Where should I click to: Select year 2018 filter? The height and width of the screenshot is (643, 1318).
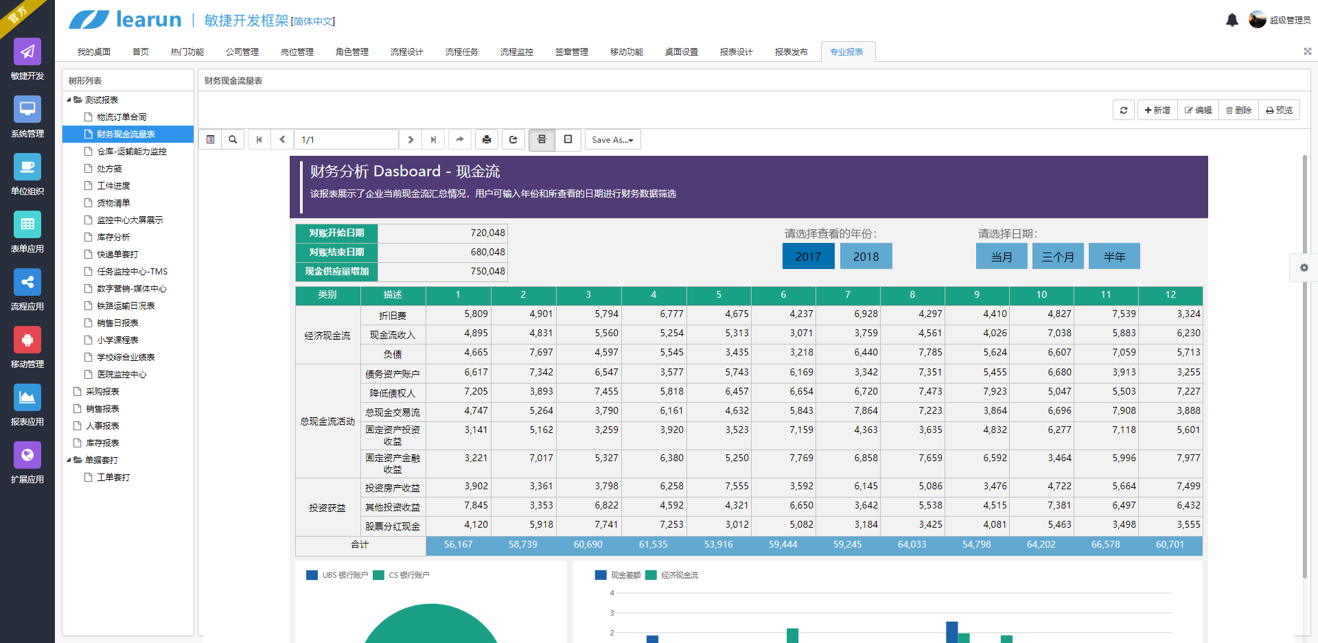click(x=866, y=256)
